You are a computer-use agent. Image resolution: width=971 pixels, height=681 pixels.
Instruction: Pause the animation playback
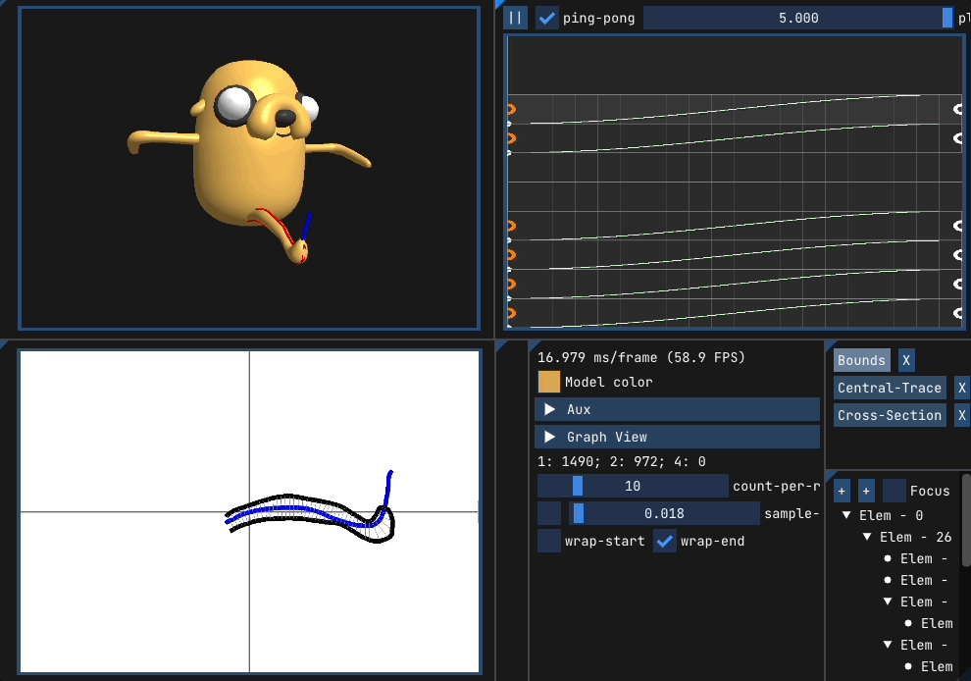tap(515, 18)
